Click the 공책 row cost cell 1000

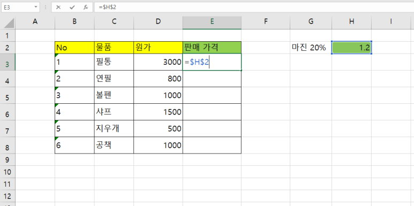158,145
